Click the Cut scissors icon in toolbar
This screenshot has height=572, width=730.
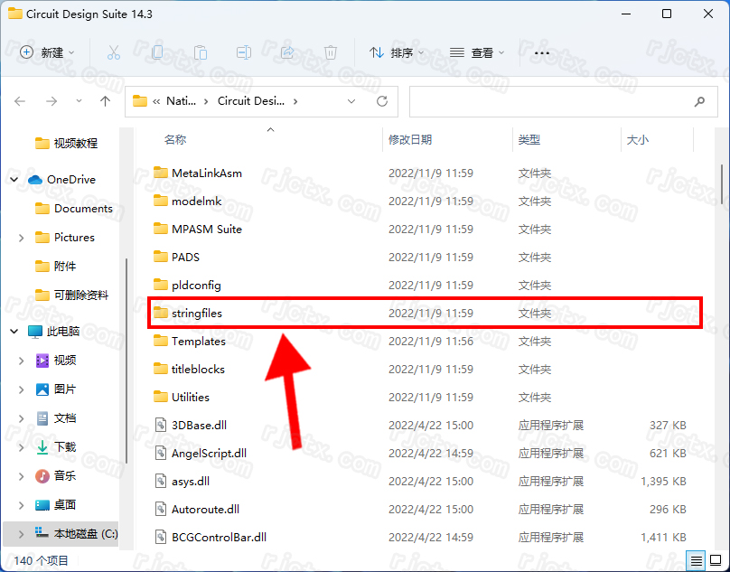tap(114, 53)
